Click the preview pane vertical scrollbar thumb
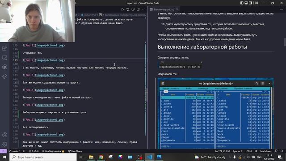The height and width of the screenshot is (161, 286). pyautogui.click(x=285, y=42)
